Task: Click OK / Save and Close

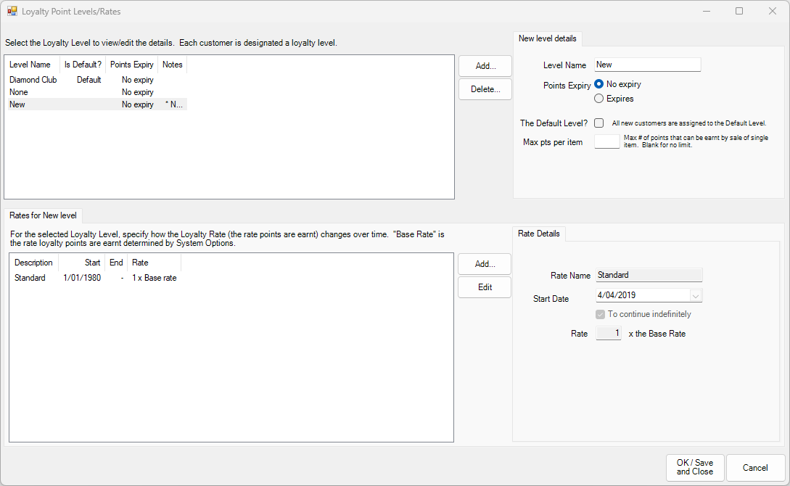Action: coord(694,468)
